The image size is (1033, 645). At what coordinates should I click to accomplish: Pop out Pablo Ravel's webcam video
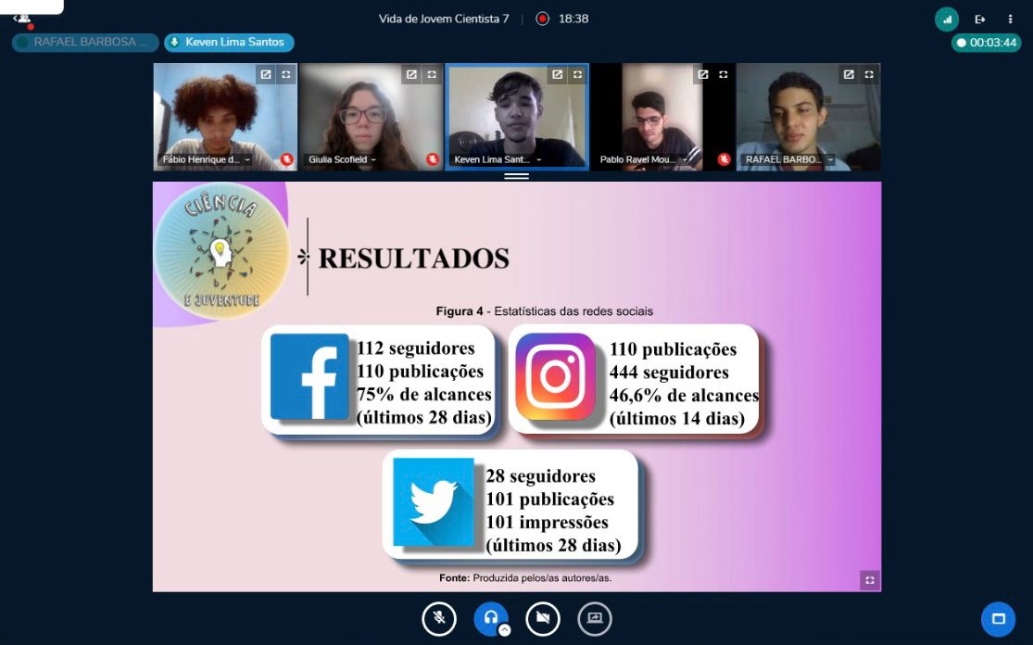pos(703,74)
